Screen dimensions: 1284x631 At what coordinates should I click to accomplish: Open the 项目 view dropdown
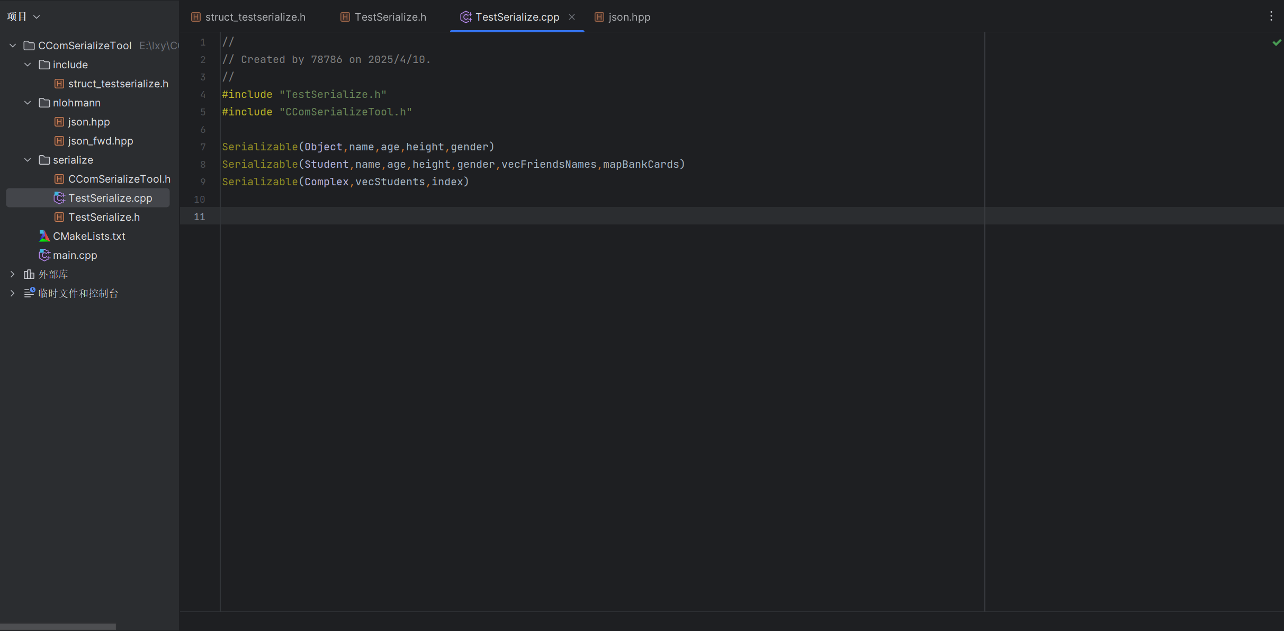pyautogui.click(x=23, y=16)
